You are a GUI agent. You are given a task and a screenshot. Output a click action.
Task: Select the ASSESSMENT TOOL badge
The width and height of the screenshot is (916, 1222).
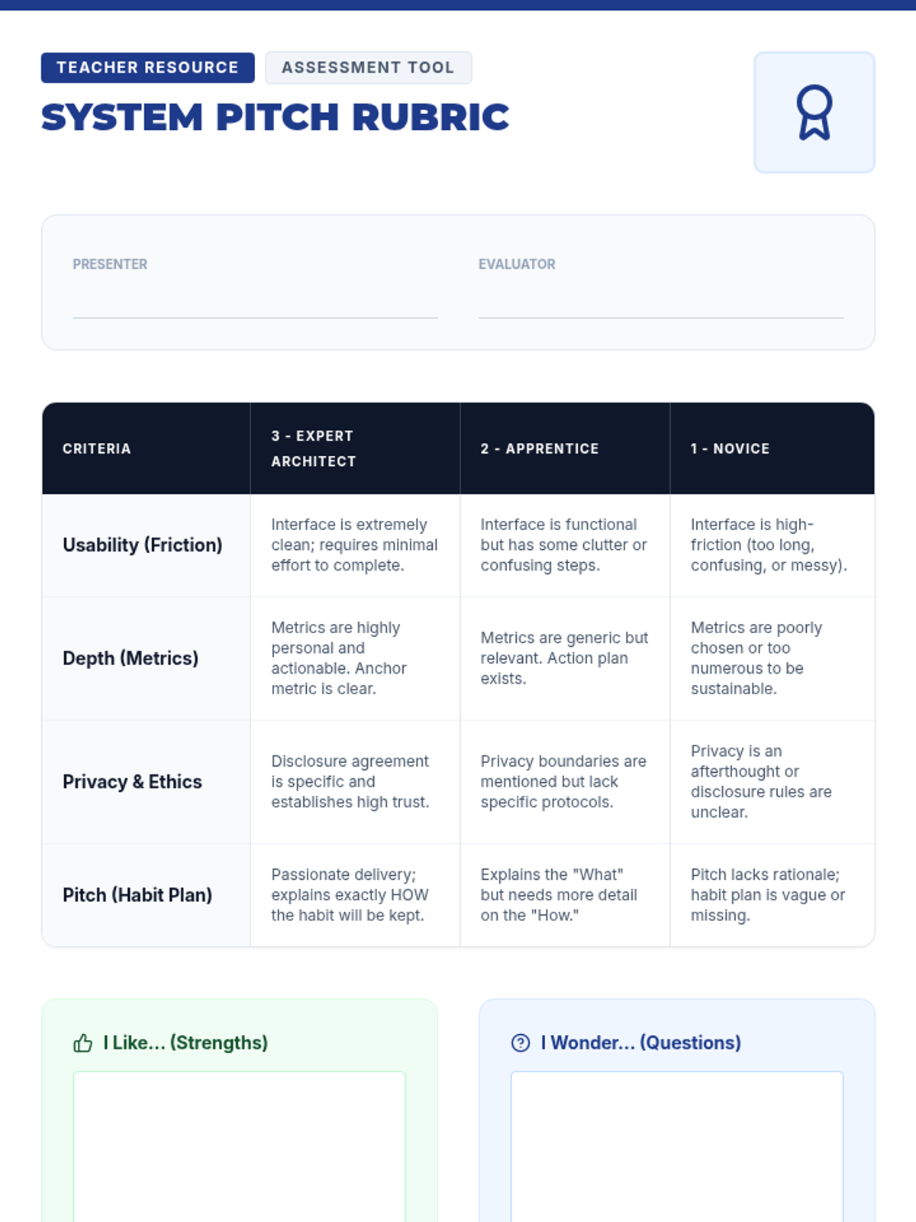pos(369,67)
